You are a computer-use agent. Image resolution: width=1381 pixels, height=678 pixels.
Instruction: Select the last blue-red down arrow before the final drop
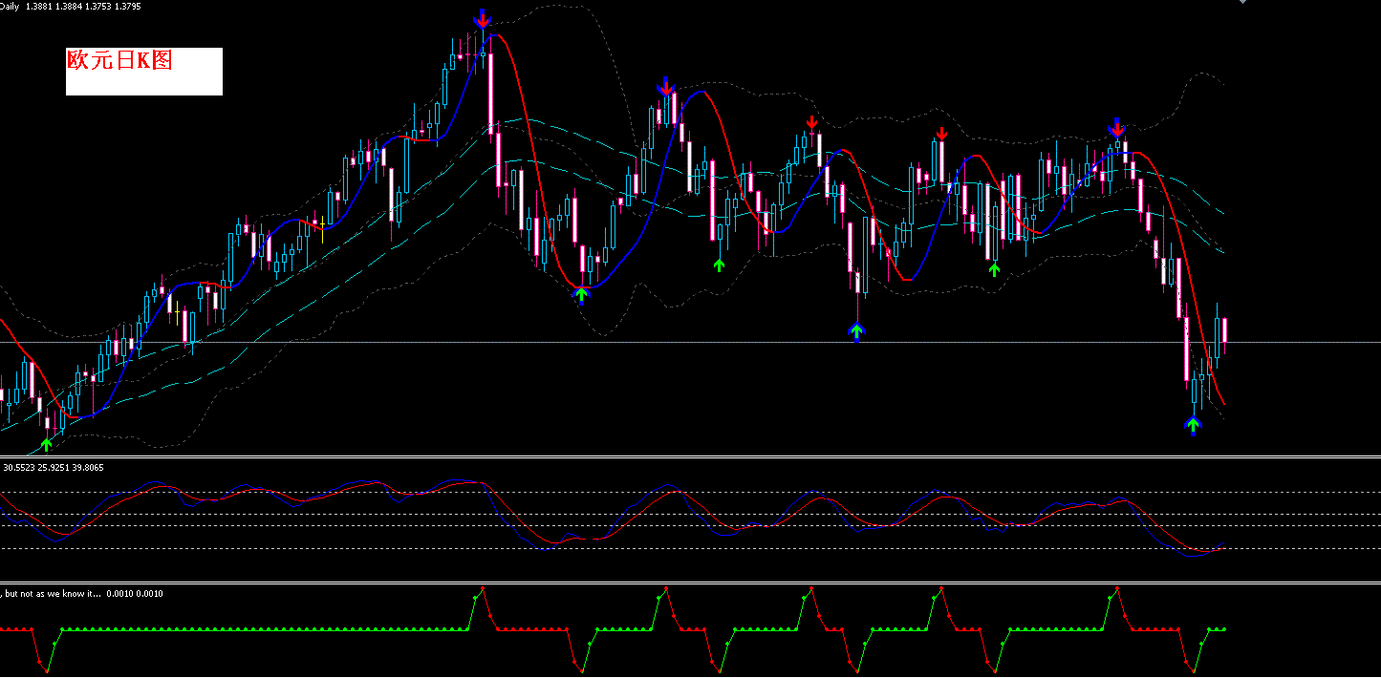(1116, 127)
